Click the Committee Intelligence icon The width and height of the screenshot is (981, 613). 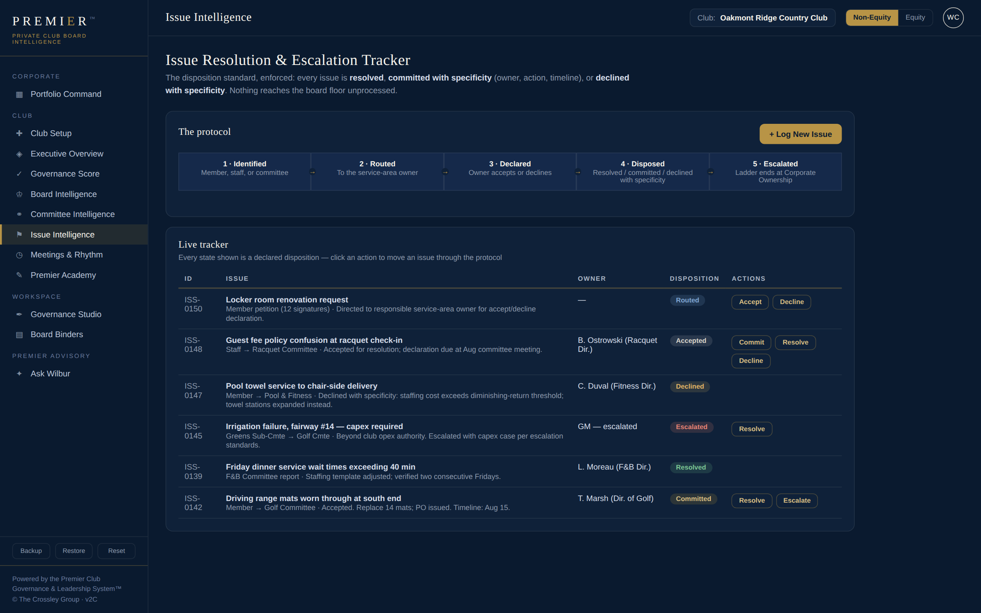[x=19, y=215]
